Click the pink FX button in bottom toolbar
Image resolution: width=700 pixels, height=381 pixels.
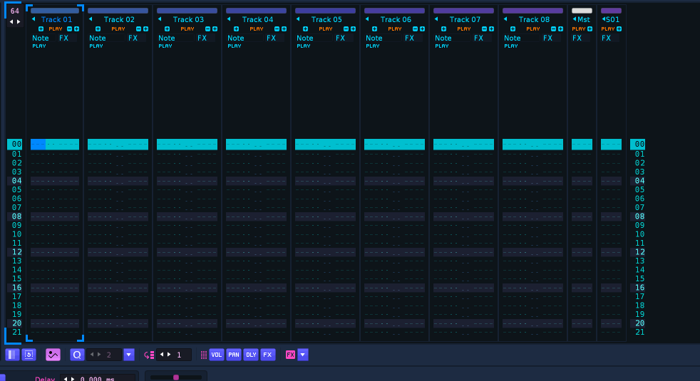click(x=290, y=354)
